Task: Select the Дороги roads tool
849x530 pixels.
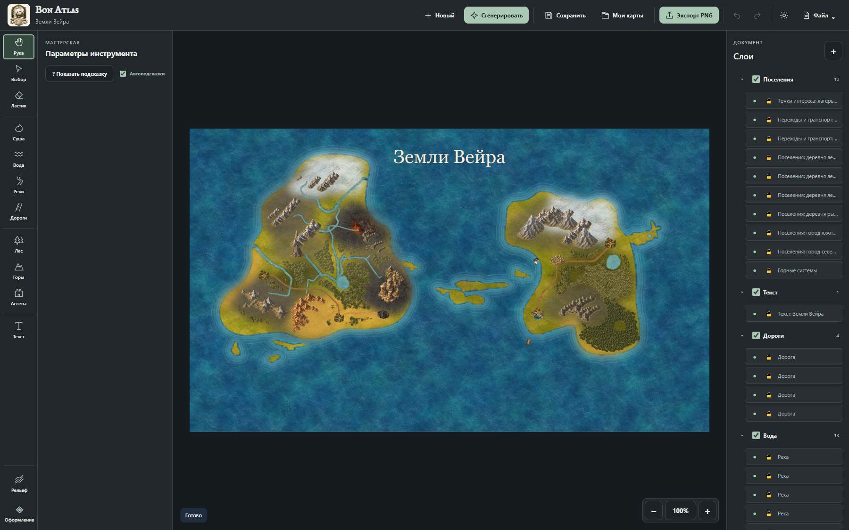Action: coord(18,212)
